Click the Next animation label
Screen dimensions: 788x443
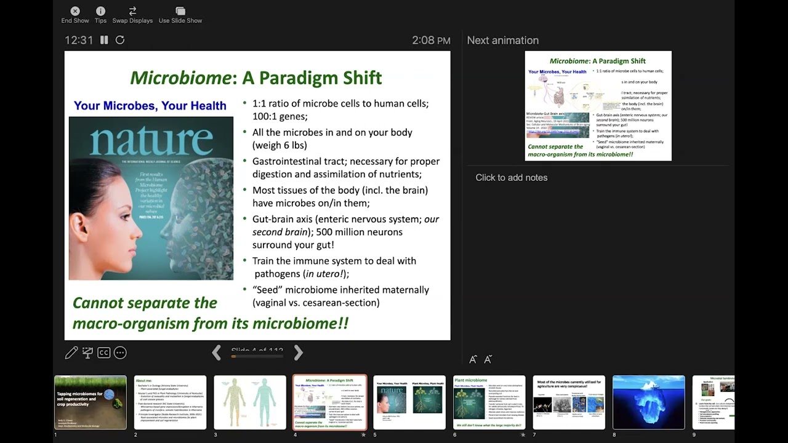coord(503,40)
